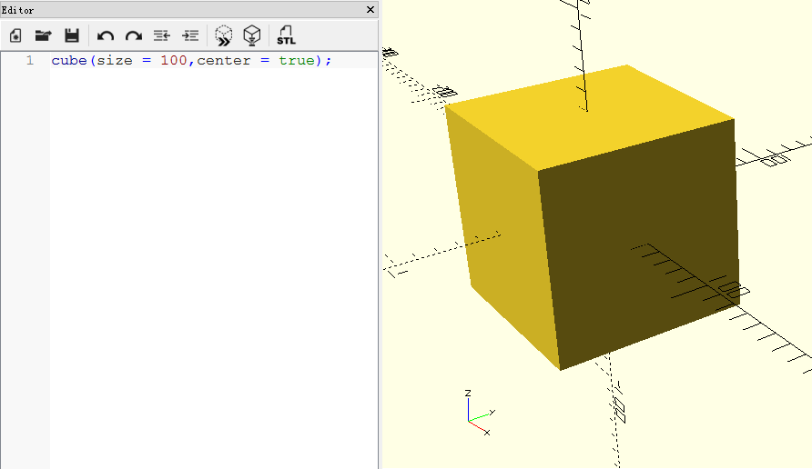812x469 pixels.
Task: Click the word true in the code
Action: click(x=297, y=61)
